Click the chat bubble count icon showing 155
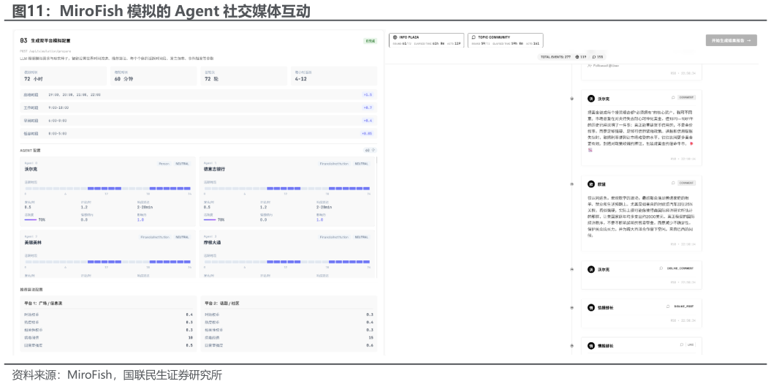 pos(594,56)
